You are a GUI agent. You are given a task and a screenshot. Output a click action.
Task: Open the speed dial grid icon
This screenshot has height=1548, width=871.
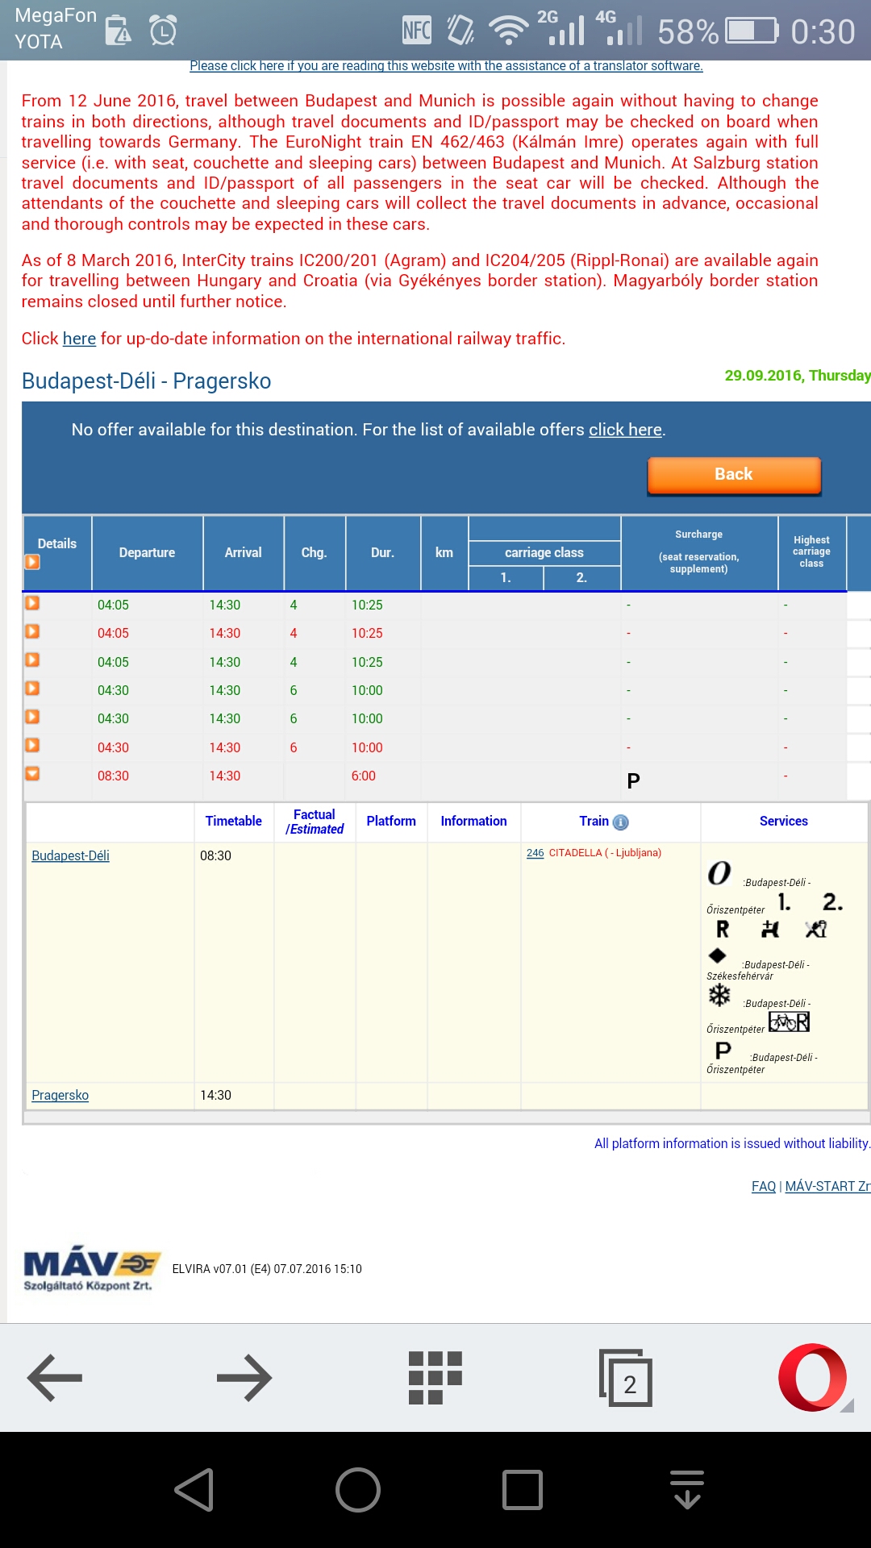(435, 1378)
